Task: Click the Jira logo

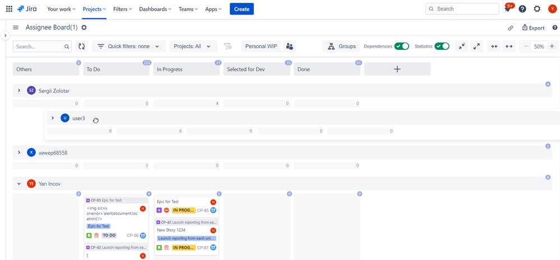Action: pos(27,9)
